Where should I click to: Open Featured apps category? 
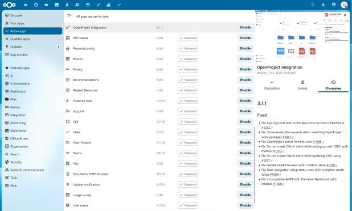click(x=33, y=68)
